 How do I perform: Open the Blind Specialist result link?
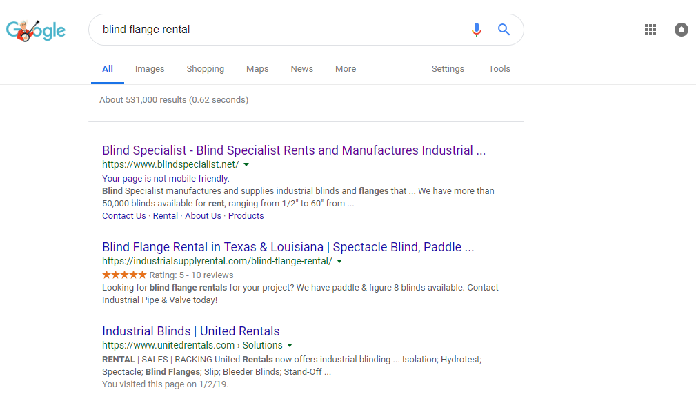pos(293,150)
